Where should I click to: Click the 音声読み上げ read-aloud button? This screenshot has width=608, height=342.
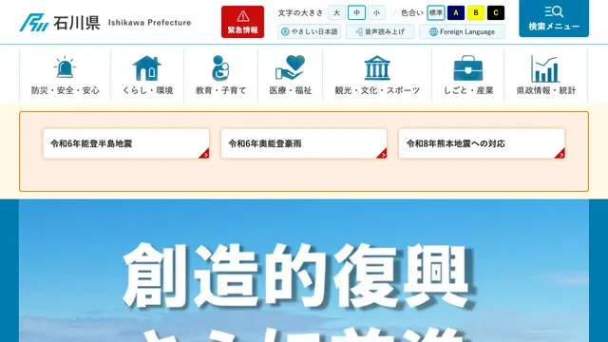click(x=380, y=31)
